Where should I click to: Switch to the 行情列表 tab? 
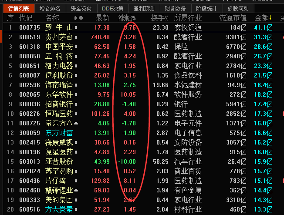(19, 9)
